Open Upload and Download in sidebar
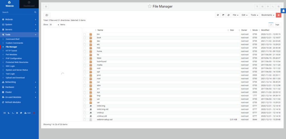286x139 pixels. [x=15, y=78]
